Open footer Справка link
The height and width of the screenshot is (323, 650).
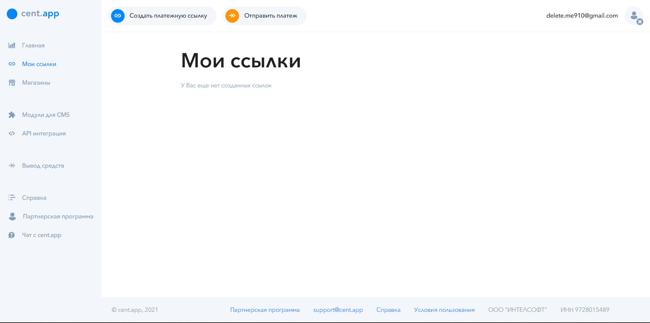(388, 310)
